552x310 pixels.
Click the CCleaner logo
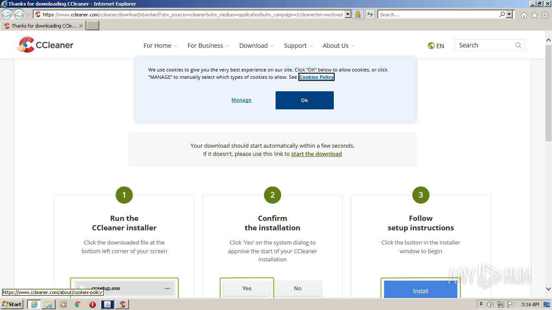[x=45, y=45]
